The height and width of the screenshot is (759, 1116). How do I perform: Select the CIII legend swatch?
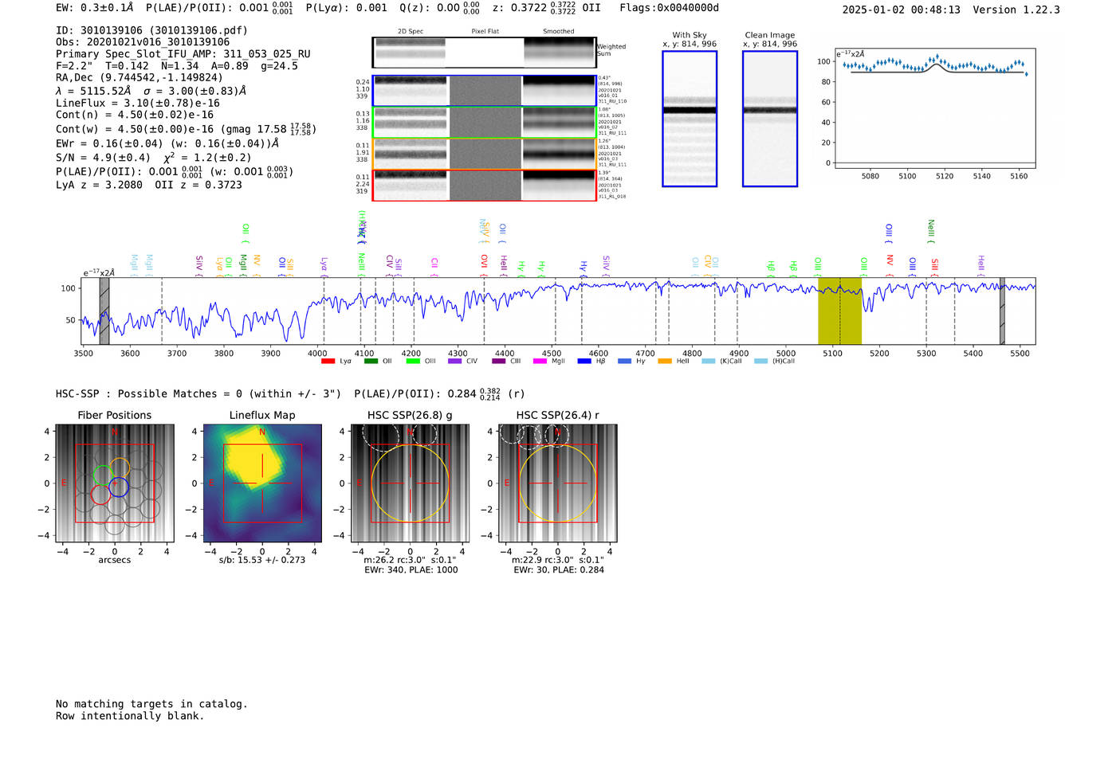point(499,362)
